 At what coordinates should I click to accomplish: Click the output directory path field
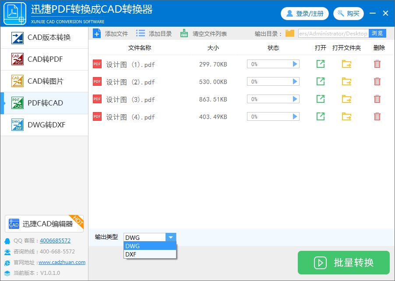click(x=333, y=34)
